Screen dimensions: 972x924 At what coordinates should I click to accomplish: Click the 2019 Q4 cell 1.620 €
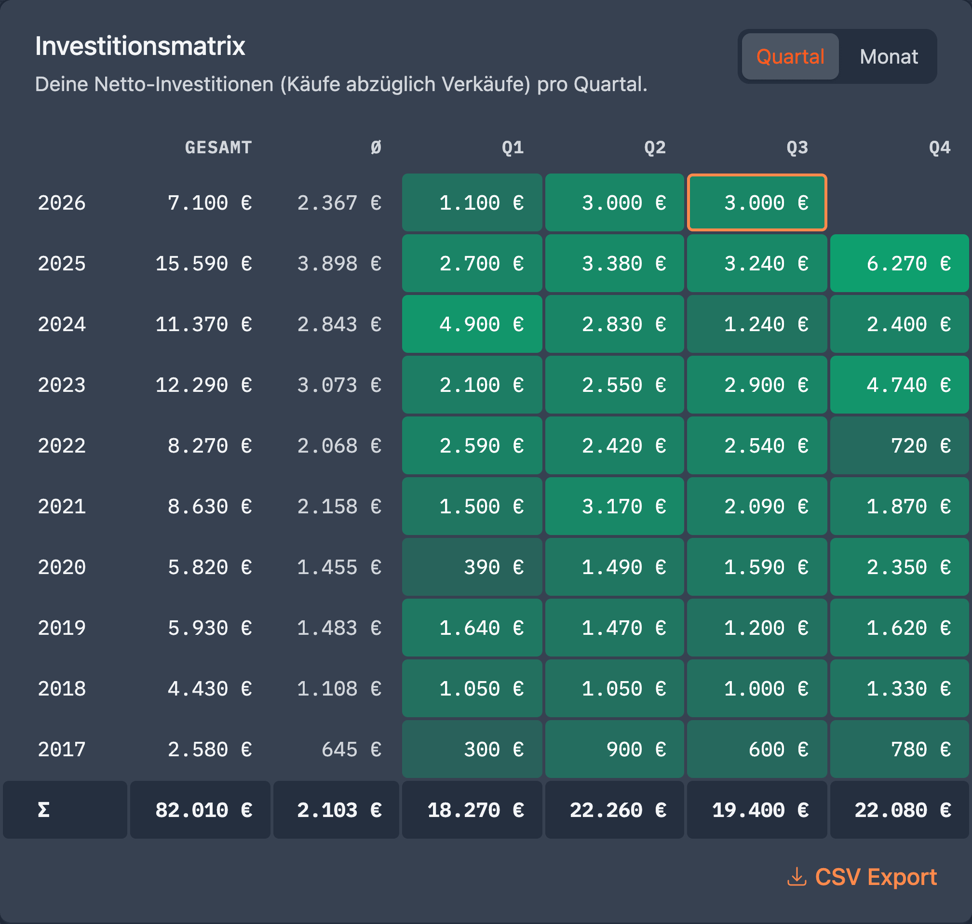900,628
